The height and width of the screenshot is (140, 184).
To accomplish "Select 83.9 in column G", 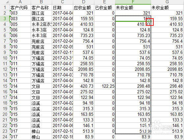I will (x=167, y=137).
